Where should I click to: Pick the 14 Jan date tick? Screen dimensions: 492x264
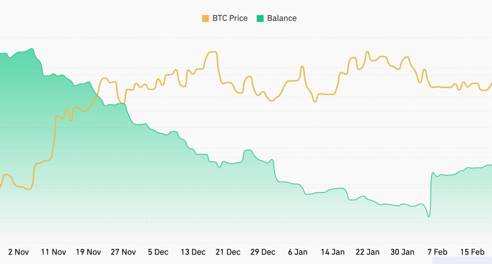click(333, 252)
